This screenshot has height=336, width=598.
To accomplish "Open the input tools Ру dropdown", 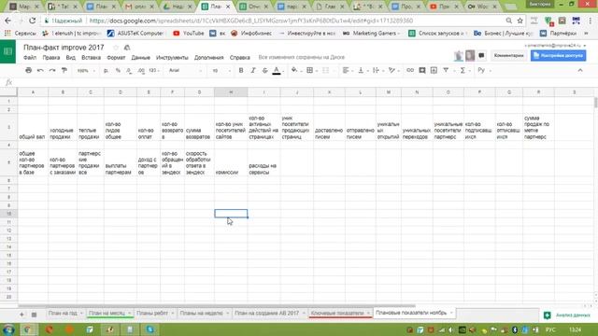I will click(484, 71).
